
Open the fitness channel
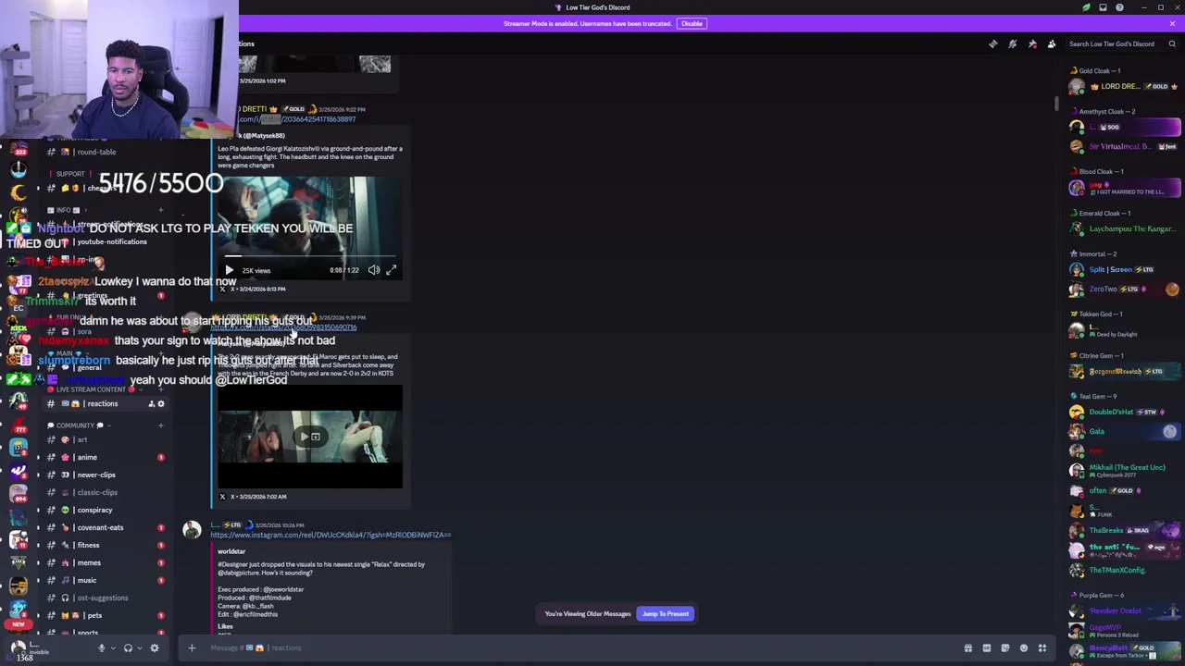tap(106, 545)
